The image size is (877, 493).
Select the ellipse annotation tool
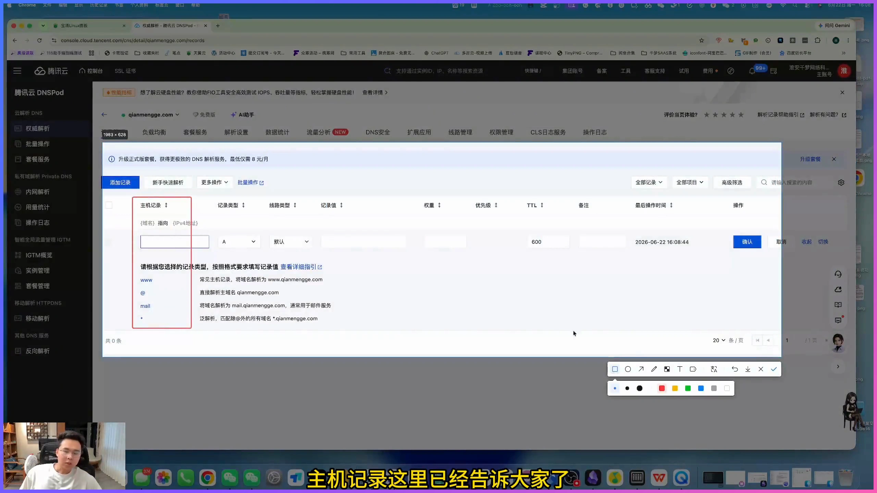628,369
